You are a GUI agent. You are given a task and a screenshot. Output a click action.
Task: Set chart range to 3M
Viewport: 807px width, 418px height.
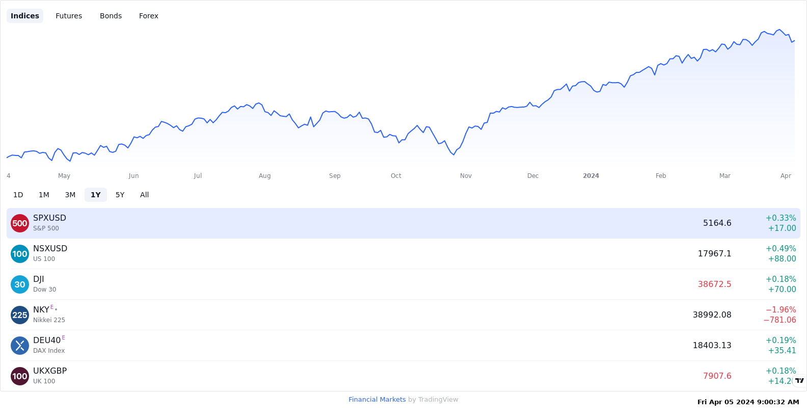[x=70, y=195]
